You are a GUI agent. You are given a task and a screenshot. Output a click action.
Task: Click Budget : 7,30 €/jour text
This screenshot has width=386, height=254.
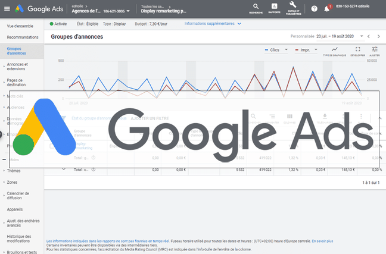[x=151, y=24]
